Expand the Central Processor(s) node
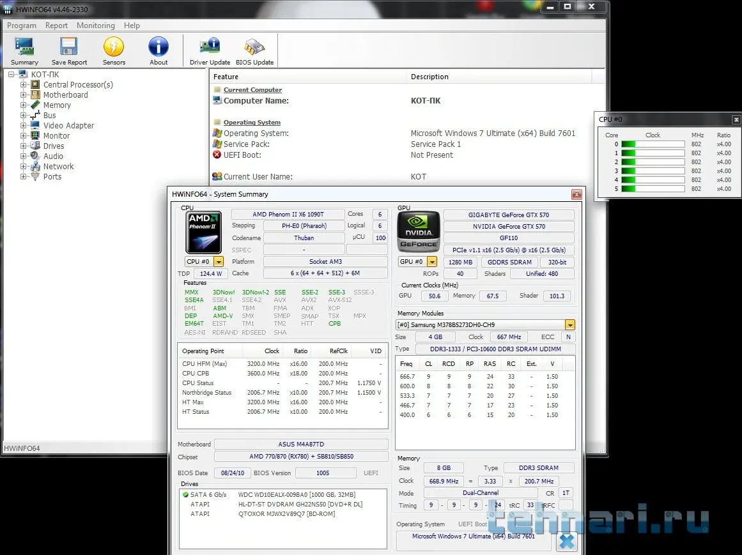742x555 pixels. pos(23,84)
